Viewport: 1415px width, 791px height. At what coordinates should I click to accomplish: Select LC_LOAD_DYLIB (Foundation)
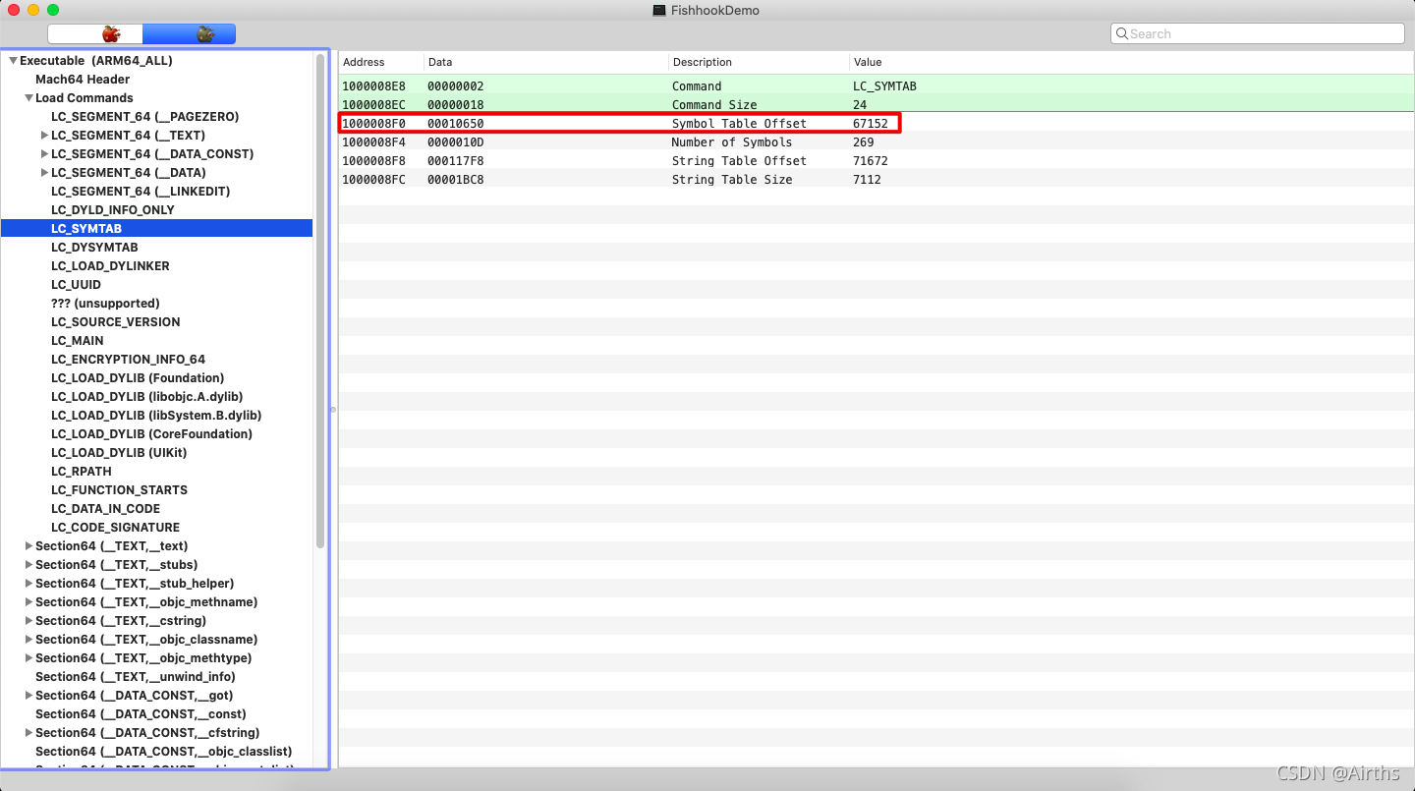[x=138, y=378]
